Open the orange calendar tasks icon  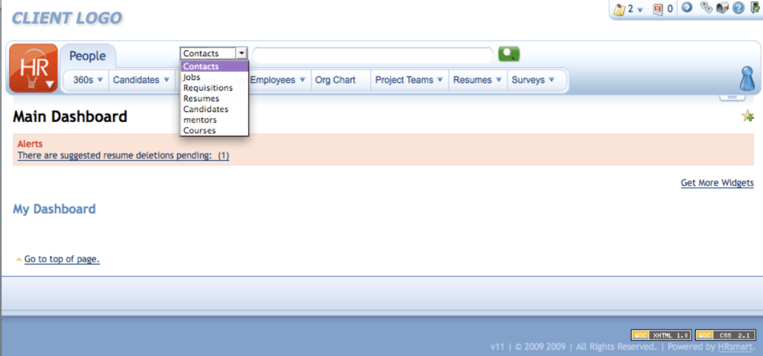[x=658, y=9]
